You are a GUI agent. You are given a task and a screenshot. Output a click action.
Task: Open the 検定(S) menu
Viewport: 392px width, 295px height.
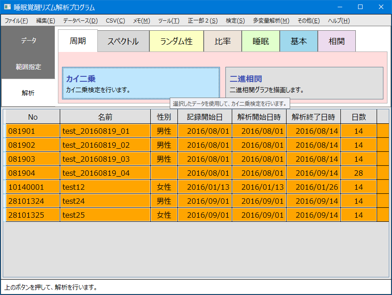(x=235, y=21)
